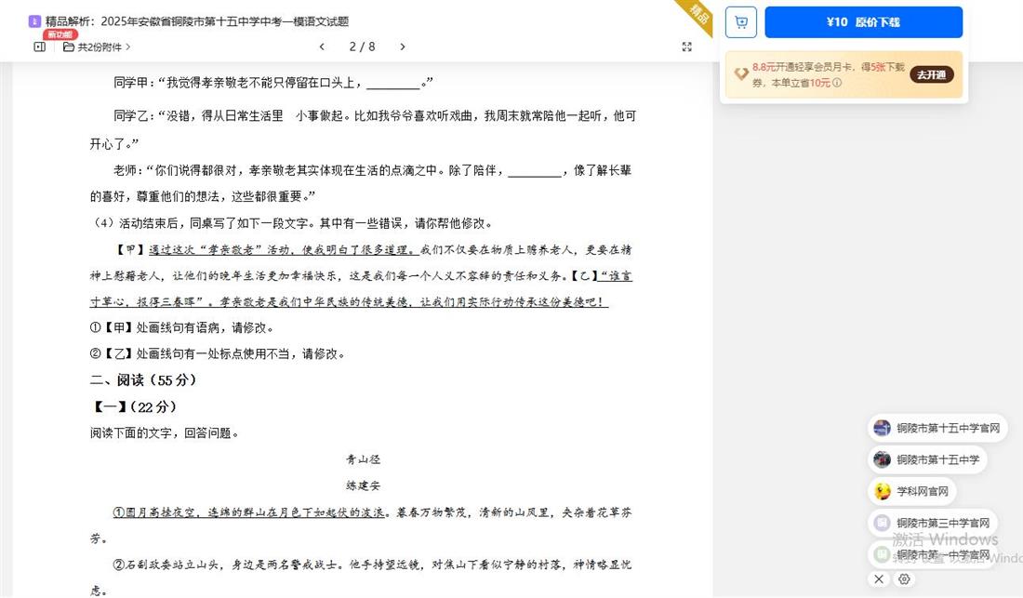Open 学科网官网 suggestion
Screen dimensions: 1023x598
[x=912, y=491]
